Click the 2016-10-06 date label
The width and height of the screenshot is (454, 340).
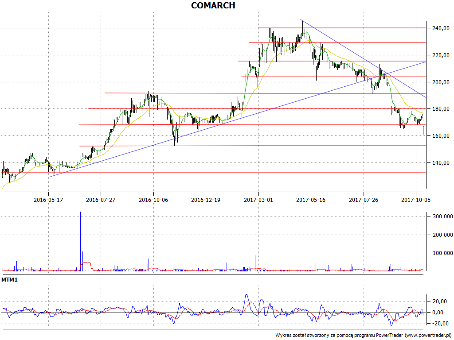click(x=153, y=200)
